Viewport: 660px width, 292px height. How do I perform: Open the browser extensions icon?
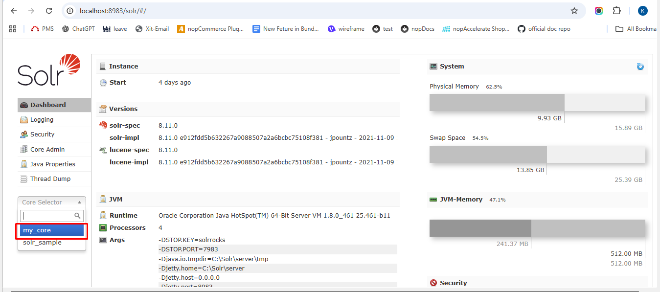click(x=616, y=11)
